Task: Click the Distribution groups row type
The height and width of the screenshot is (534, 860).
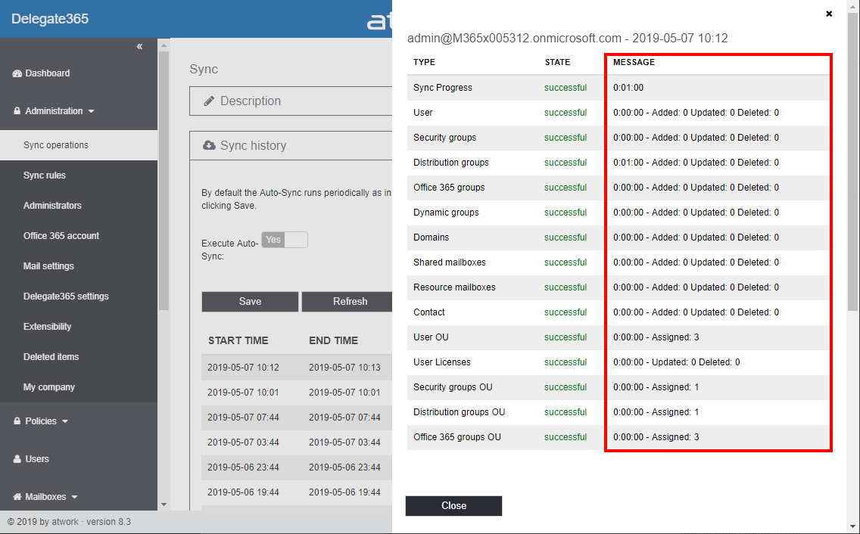Action: coord(451,163)
